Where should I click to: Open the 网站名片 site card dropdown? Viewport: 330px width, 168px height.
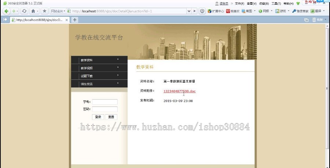click(x=58, y=11)
